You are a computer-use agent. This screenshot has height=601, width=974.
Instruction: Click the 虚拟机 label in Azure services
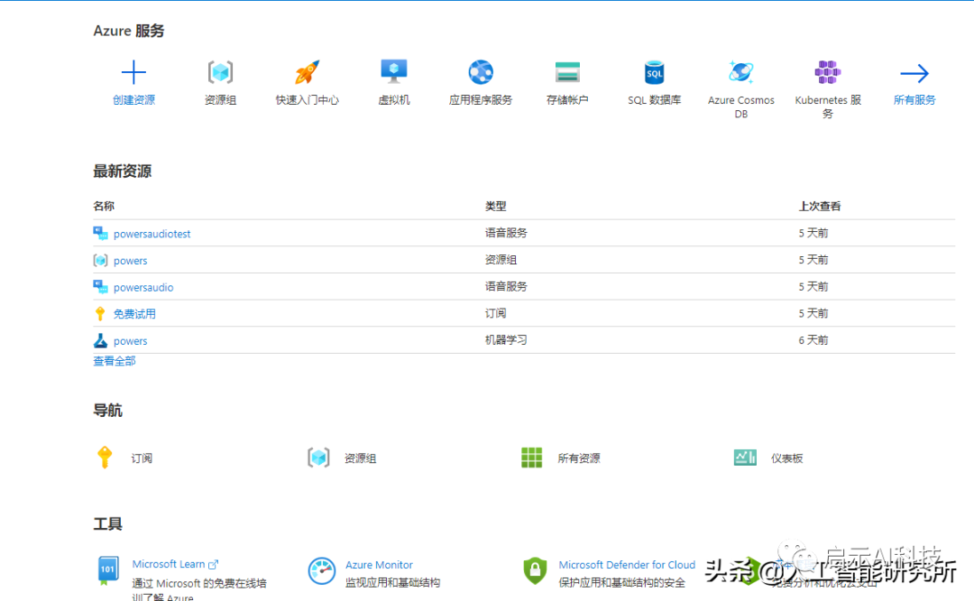tap(394, 100)
